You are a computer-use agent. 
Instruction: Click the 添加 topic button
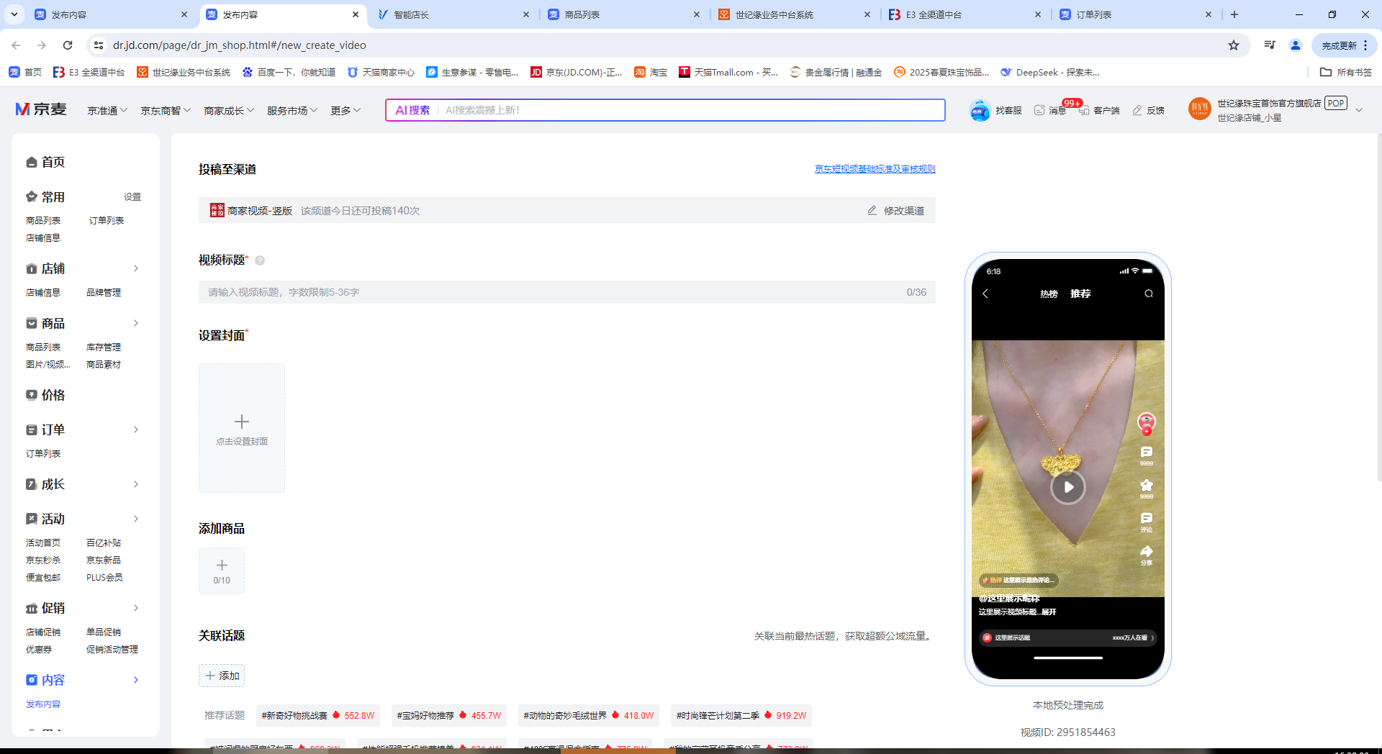222,676
